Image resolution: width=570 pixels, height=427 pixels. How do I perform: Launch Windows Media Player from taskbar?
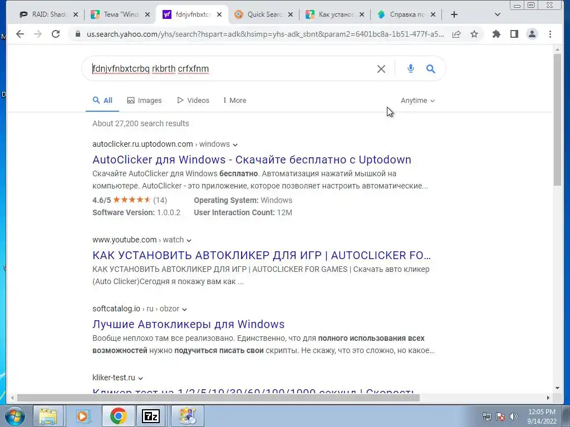[x=82, y=416]
